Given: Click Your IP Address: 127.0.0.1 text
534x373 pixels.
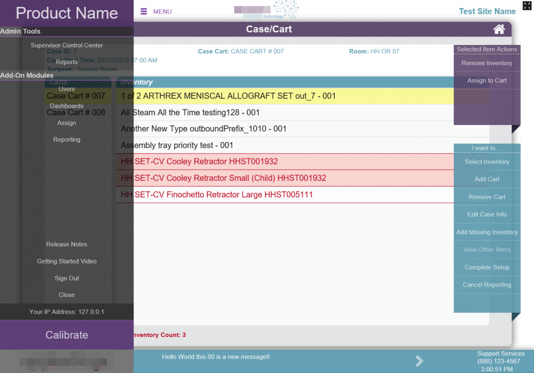Looking at the screenshot, I should 67,312.
